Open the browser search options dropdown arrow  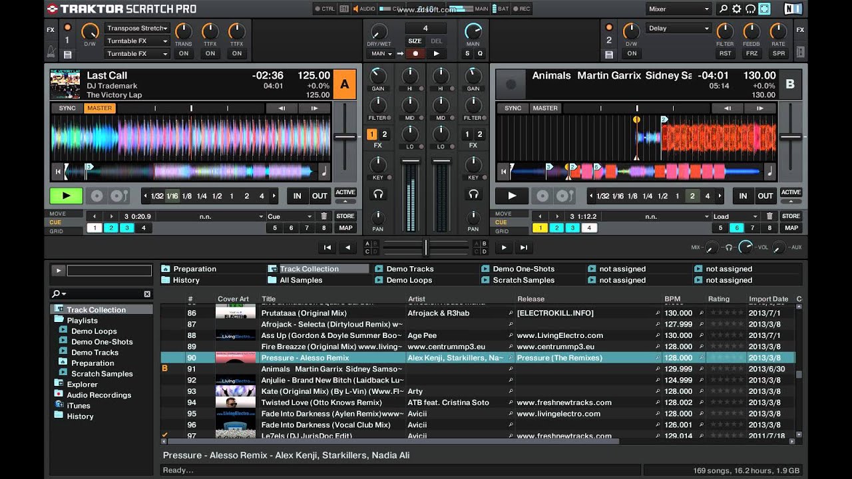[x=64, y=294]
